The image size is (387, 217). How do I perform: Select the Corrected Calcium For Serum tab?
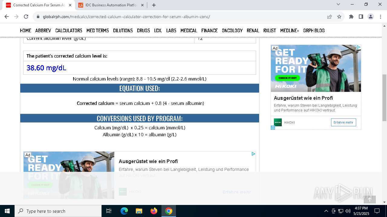[x=39, y=5]
